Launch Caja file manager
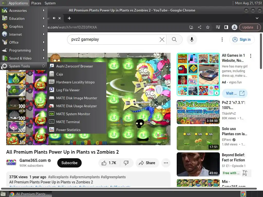Image resolution: width=263 pixels, height=197 pixels. (77, 74)
